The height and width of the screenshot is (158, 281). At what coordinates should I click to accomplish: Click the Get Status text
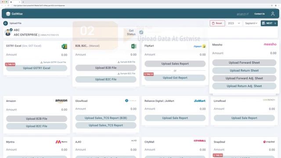131,32
